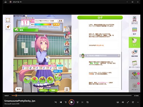The height and width of the screenshot is (107, 143).
Task: Click the turn counter showing 11
Action: [x=25, y=23]
